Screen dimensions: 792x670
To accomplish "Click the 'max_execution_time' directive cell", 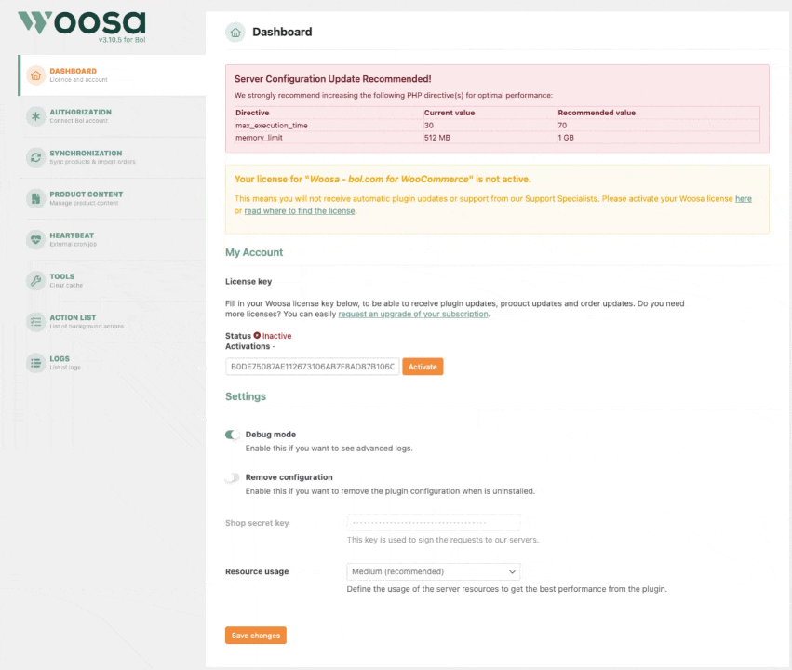I will [329, 126].
